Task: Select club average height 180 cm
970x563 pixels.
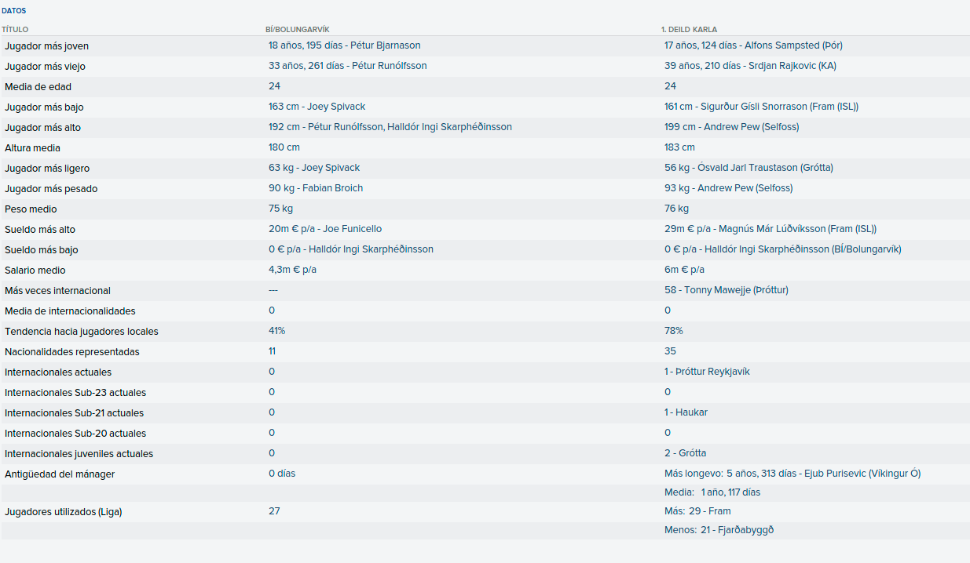Action: coord(284,147)
